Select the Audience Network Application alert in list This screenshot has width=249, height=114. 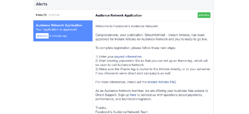click(x=63, y=31)
